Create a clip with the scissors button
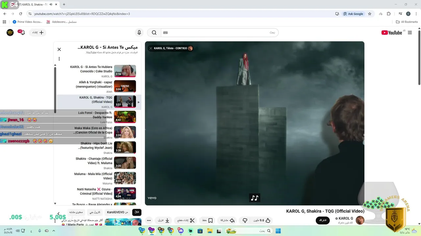This screenshot has height=236, width=421. pyautogui.click(x=186, y=221)
